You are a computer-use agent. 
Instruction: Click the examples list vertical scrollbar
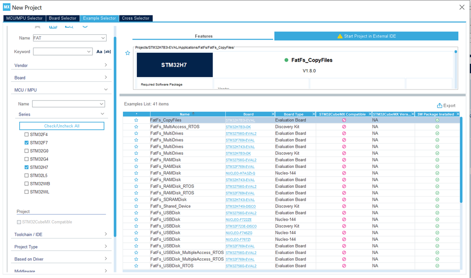pyautogui.click(x=461, y=160)
